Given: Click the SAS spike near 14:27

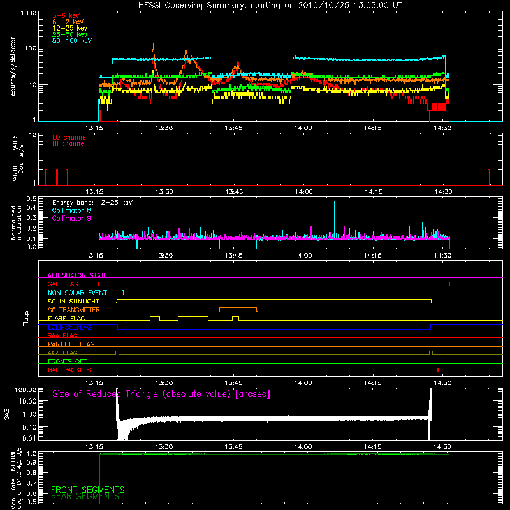Looking at the screenshot, I should 430,413.
